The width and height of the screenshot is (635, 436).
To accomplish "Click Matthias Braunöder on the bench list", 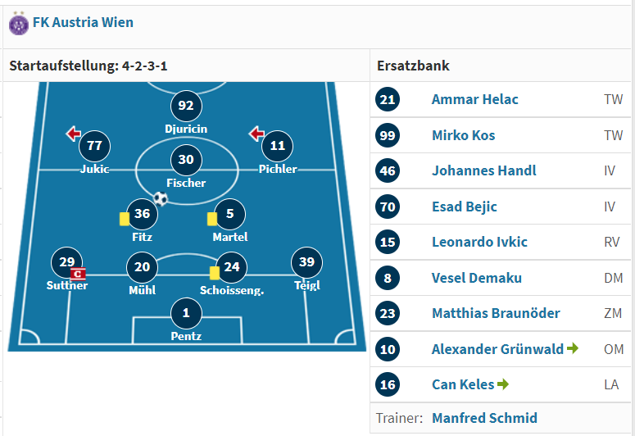I will pyautogui.click(x=496, y=313).
